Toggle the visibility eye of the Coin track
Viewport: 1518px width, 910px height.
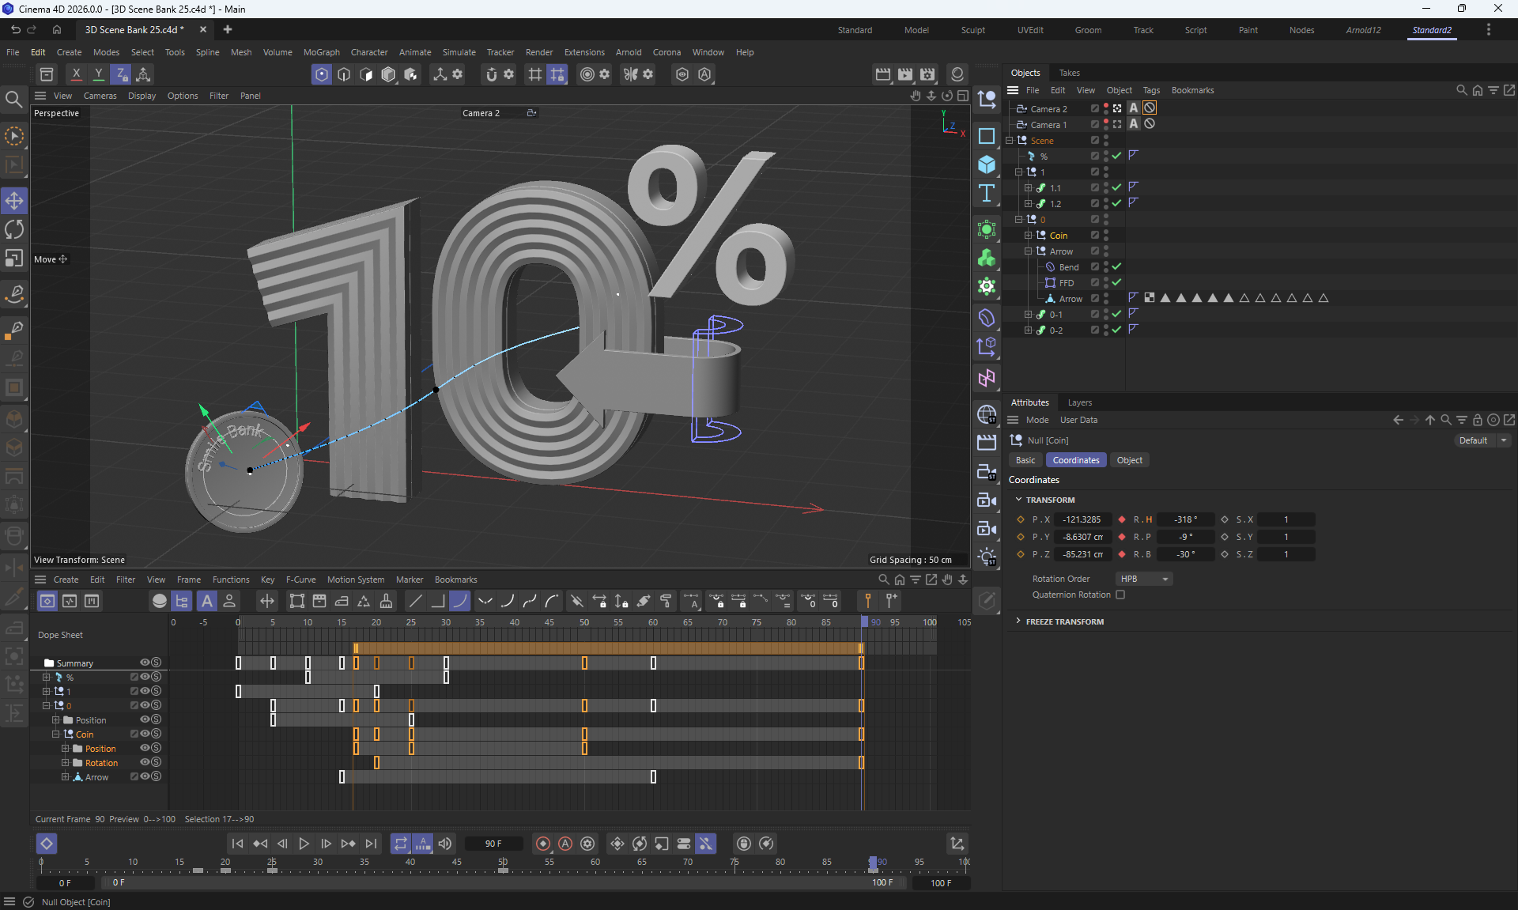[145, 734]
